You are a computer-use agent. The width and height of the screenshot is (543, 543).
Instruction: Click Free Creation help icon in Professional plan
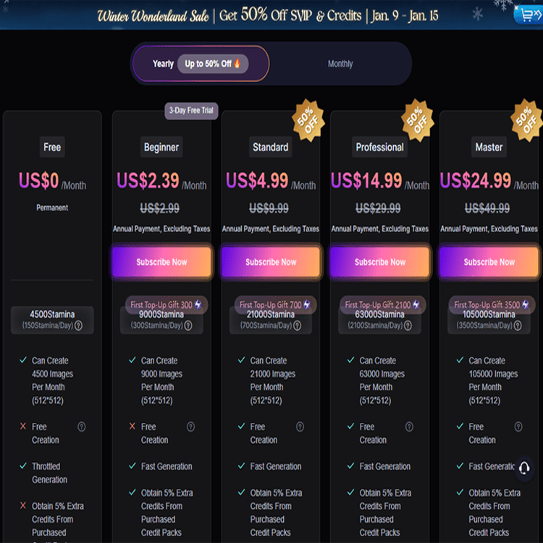pos(409,427)
